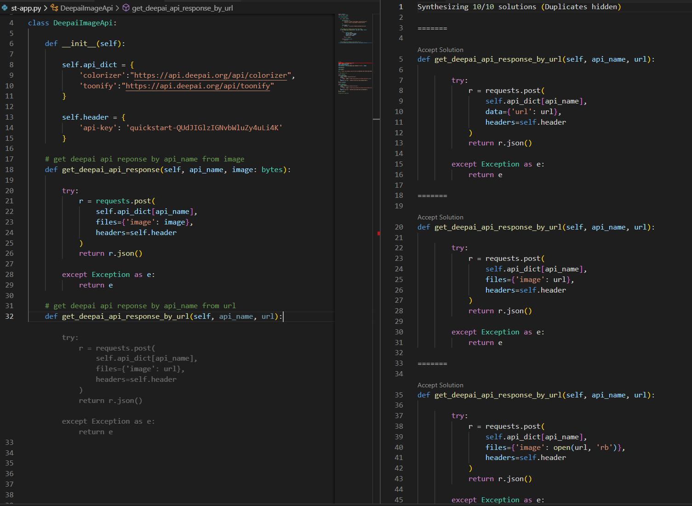Open st-app.py breadcrumb
Image resolution: width=692 pixels, height=506 pixels.
coord(26,8)
